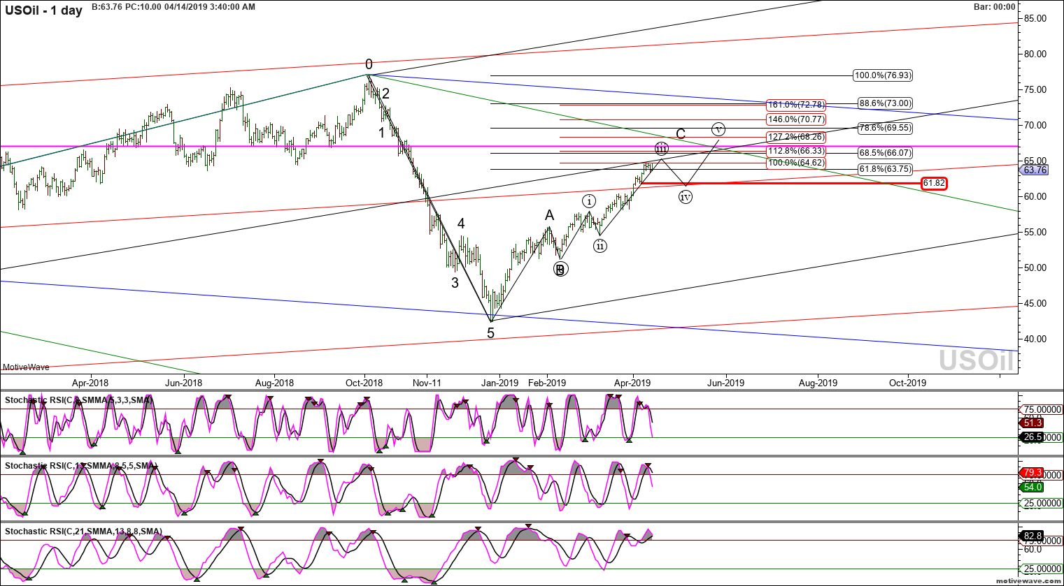This screenshot has width=1064, height=586.
Task: Click the 161.0%(72.78) extension label
Action: (x=796, y=105)
